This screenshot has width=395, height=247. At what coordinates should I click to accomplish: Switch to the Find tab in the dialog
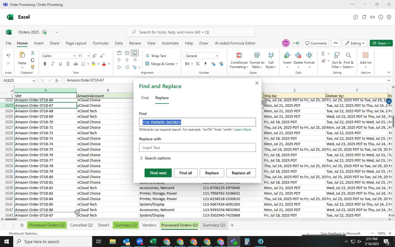(145, 98)
